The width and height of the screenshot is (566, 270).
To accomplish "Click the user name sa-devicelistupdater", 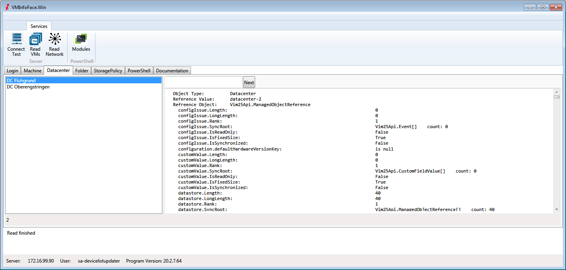I will click(99, 261).
